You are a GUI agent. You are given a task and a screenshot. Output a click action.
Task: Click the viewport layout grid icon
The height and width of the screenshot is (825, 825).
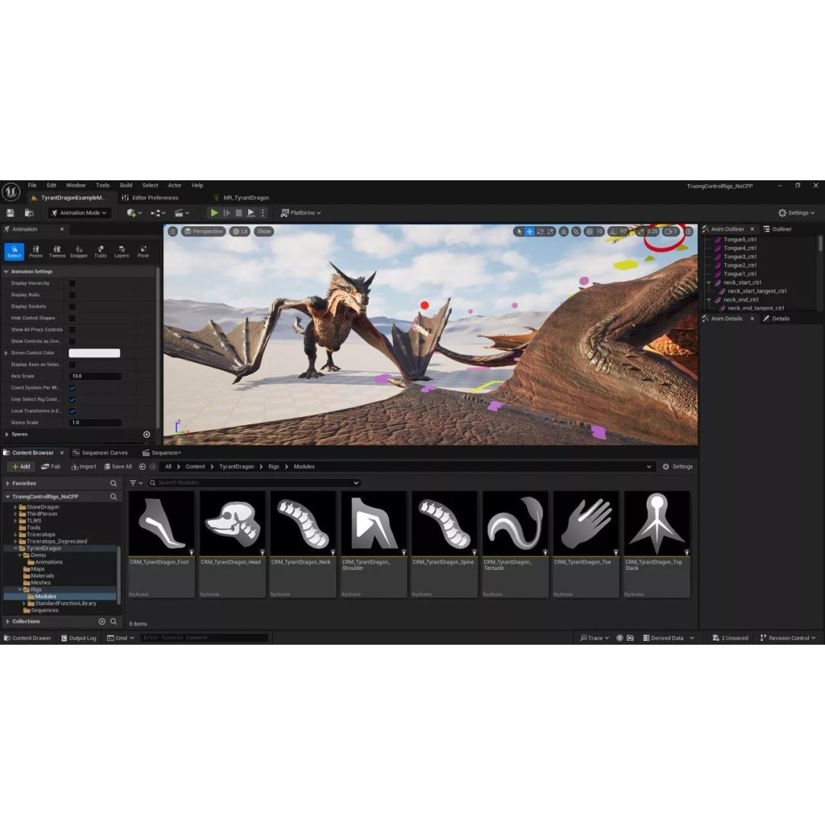coord(688,231)
